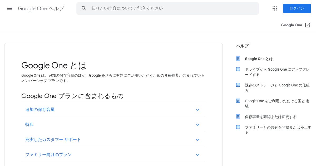
Task: Open '既存のストレージと Google One の仕組み' article
Action: click(x=277, y=88)
